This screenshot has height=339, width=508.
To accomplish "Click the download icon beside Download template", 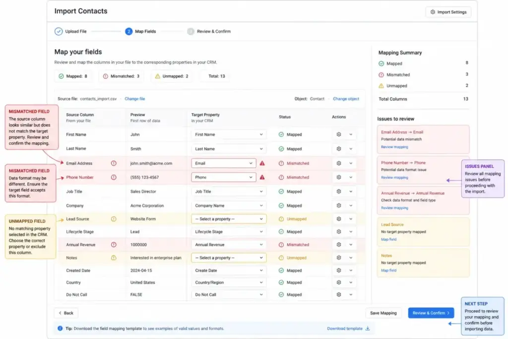I will pos(368,328).
